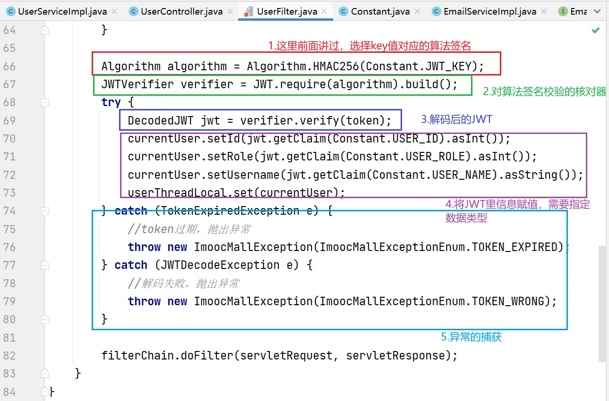Click the "servletResponse" argument
The image size is (609, 401).
[x=395, y=356]
